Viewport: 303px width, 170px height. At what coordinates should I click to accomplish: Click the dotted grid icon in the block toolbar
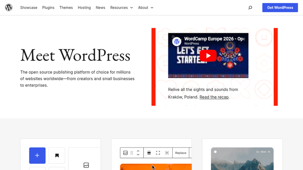(x=167, y=153)
